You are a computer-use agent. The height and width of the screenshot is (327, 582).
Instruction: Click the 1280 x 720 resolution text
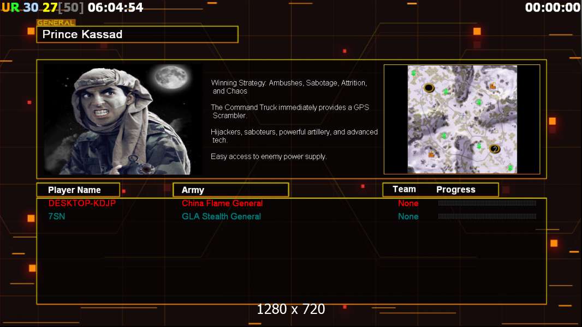click(291, 309)
